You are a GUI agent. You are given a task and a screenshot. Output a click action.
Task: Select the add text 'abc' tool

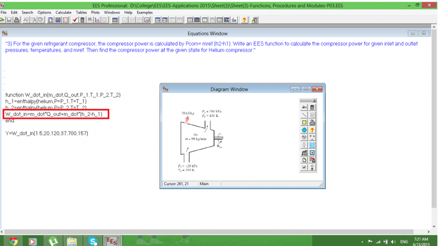[x=303, y=108]
